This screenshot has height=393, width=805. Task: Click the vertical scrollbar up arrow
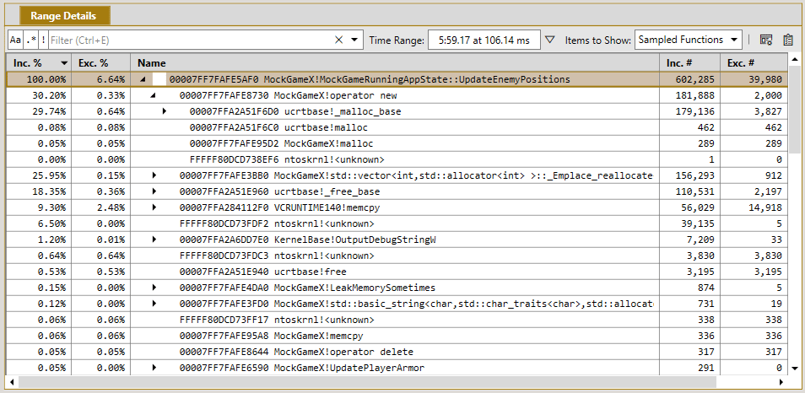[x=794, y=60]
